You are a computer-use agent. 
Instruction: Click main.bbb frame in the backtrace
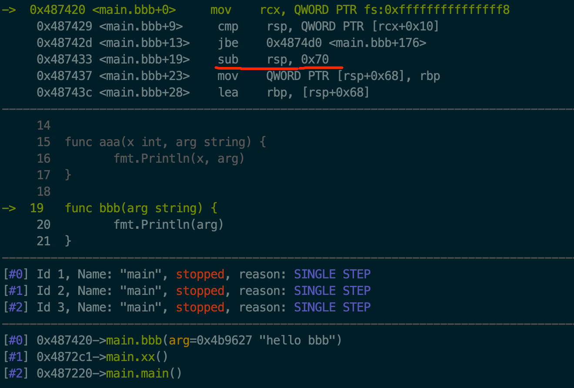tap(172, 340)
